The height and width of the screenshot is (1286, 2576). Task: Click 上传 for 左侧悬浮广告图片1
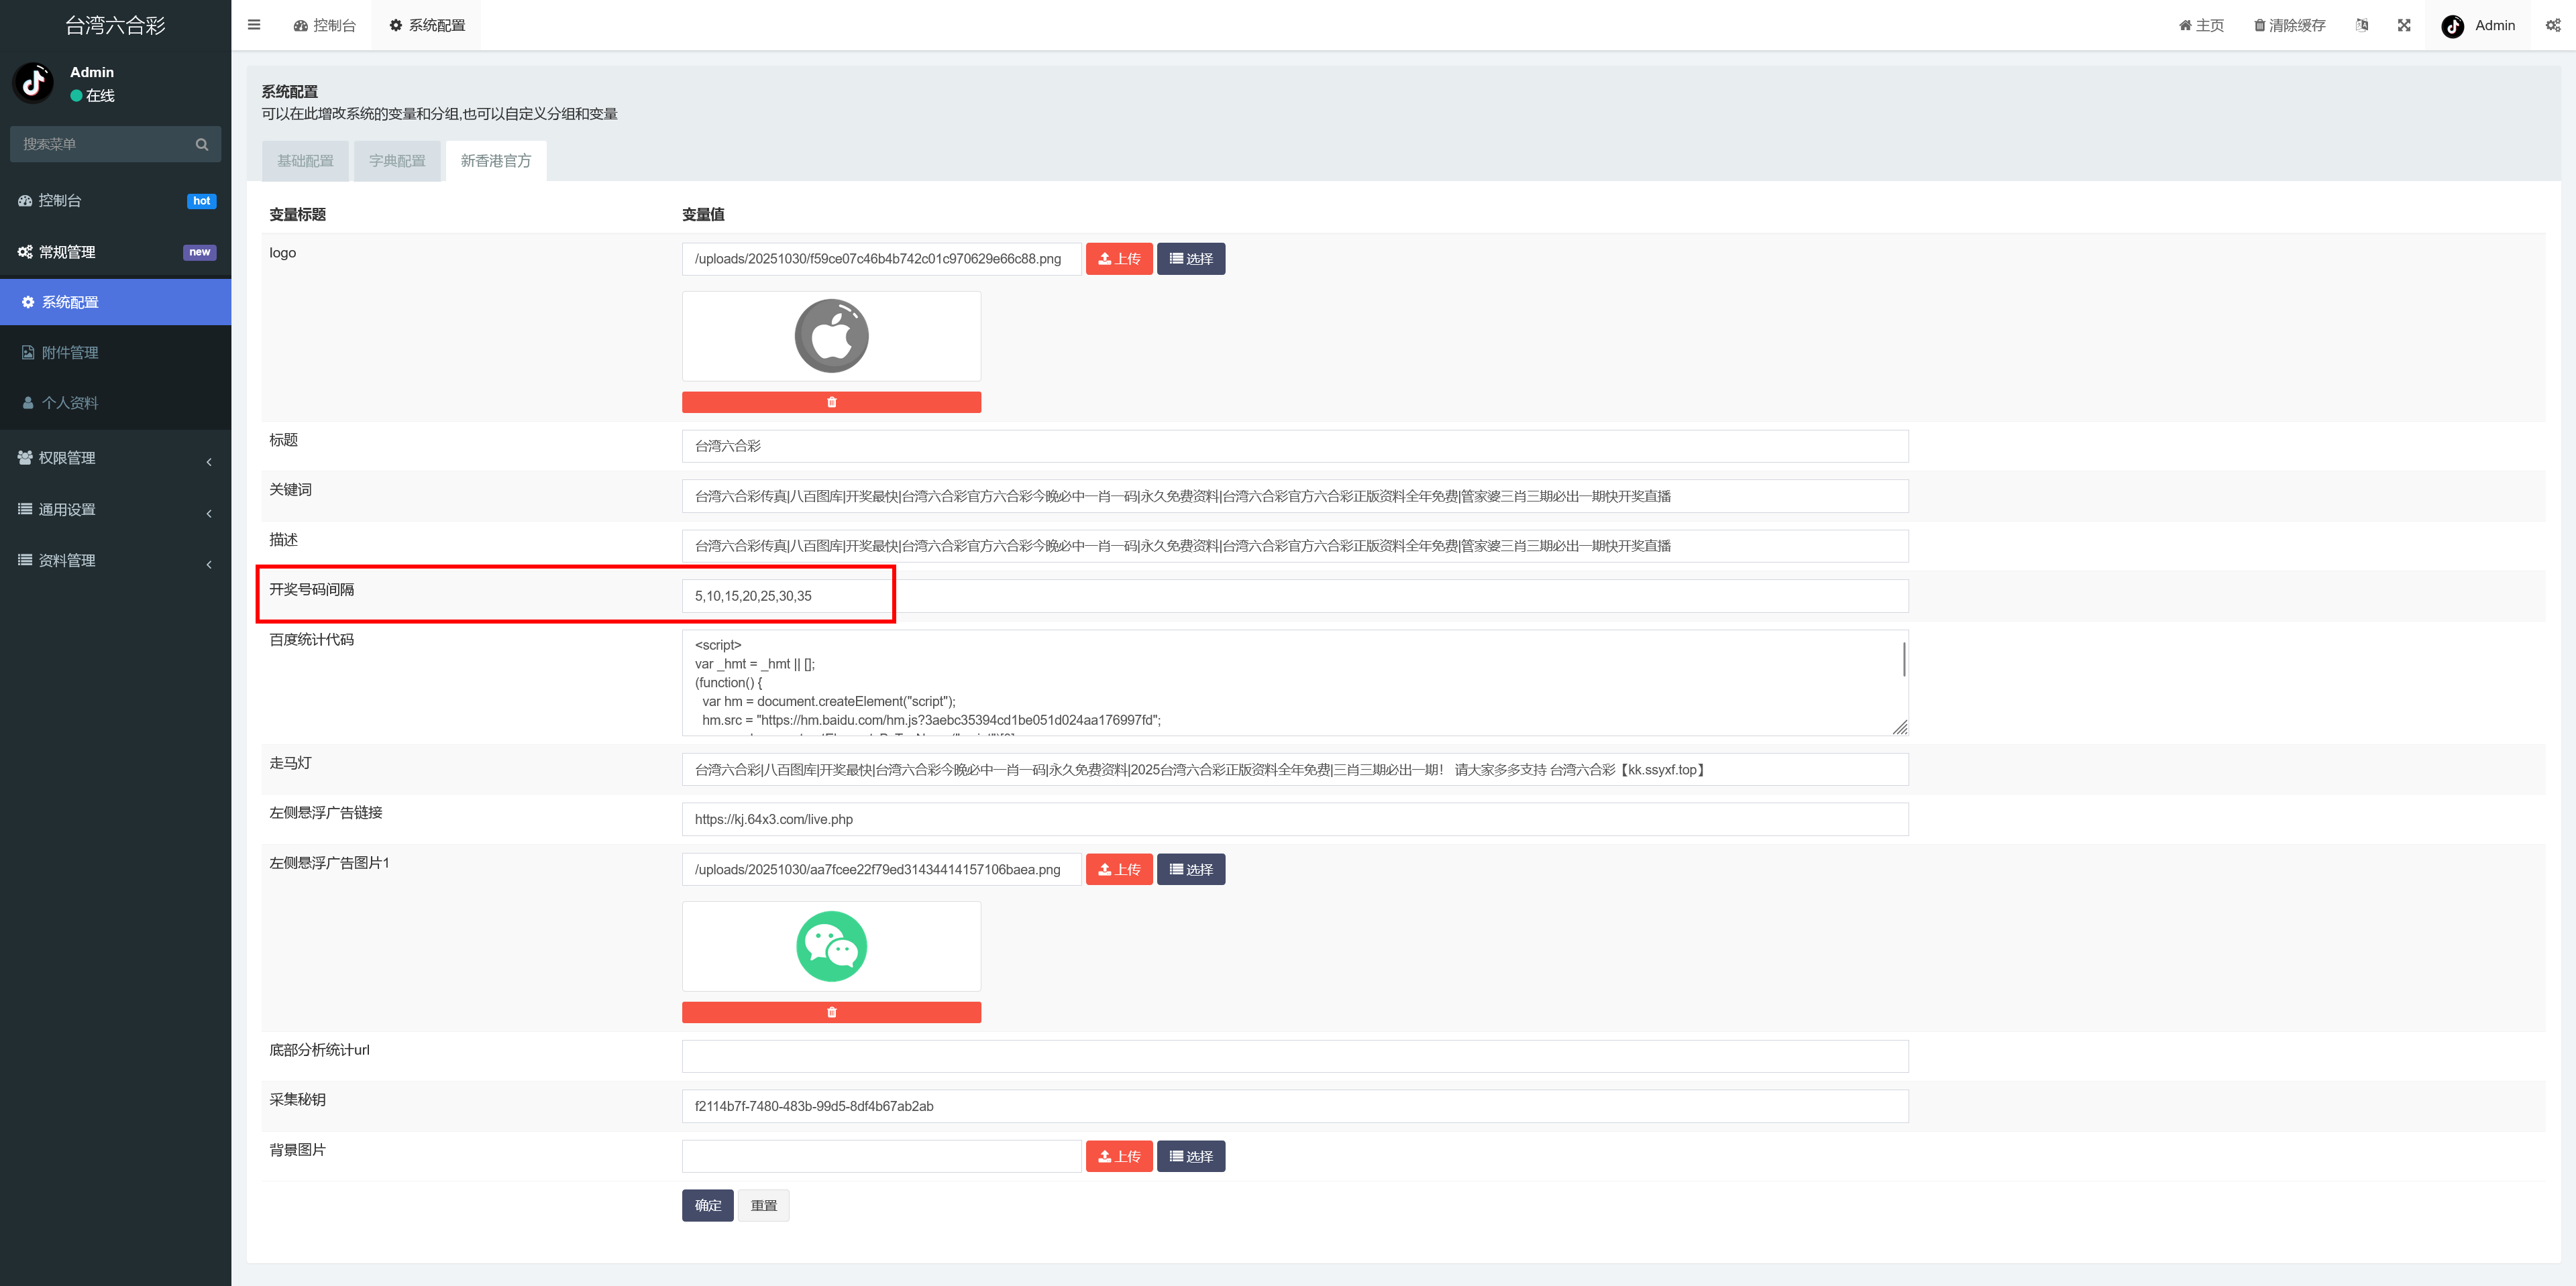coord(1119,870)
